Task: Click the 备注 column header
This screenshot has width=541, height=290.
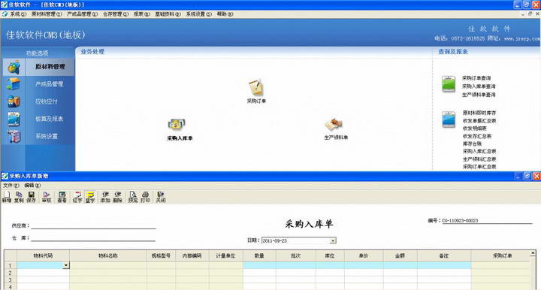Action: [x=444, y=256]
